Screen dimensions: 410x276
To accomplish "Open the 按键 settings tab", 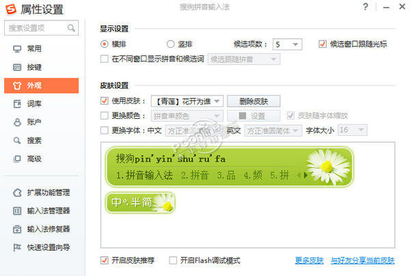I will [x=41, y=67].
